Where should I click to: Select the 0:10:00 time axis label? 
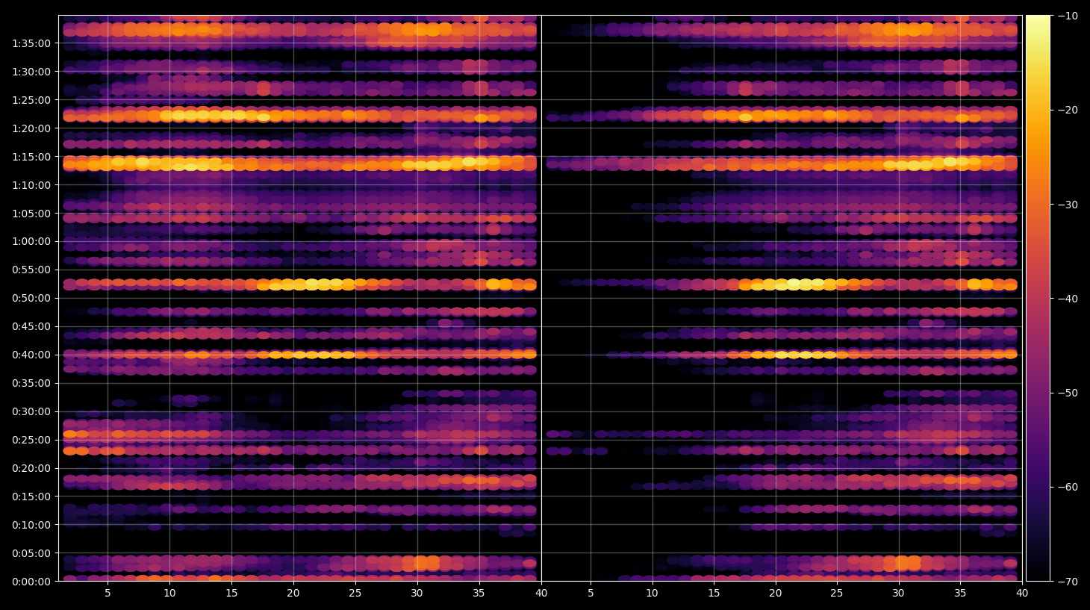tap(31, 525)
